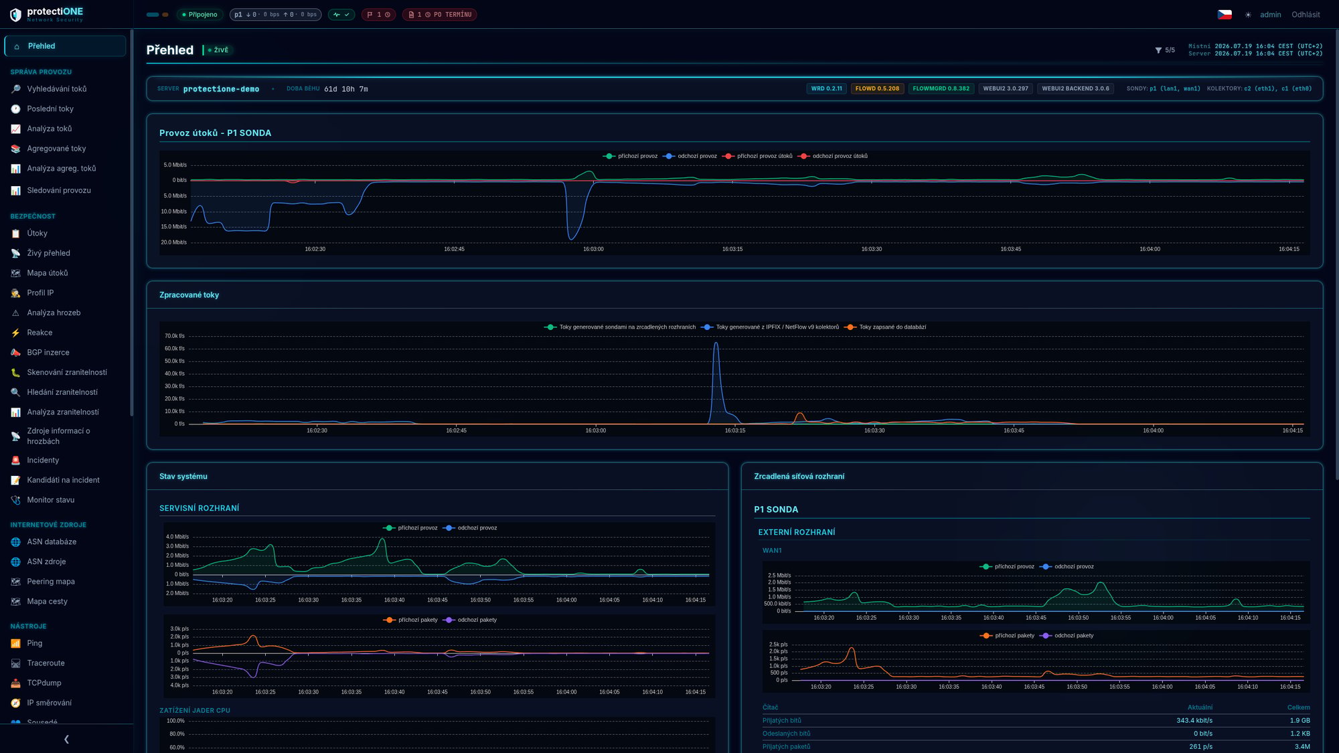
Task: Click the stacked books icon for Agregované toky
Action: click(15, 149)
